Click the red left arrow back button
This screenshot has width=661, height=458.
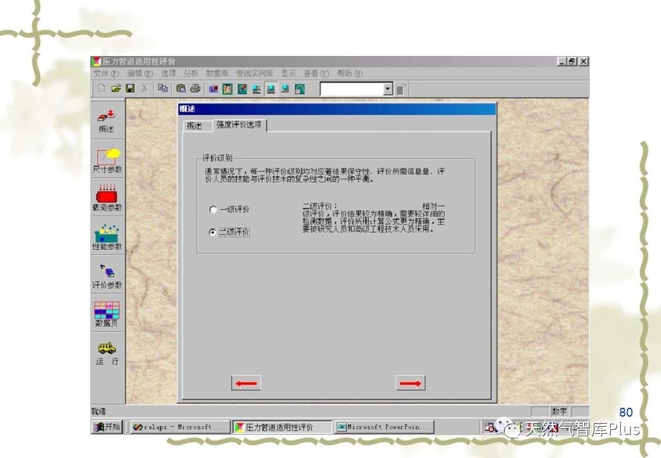click(246, 383)
